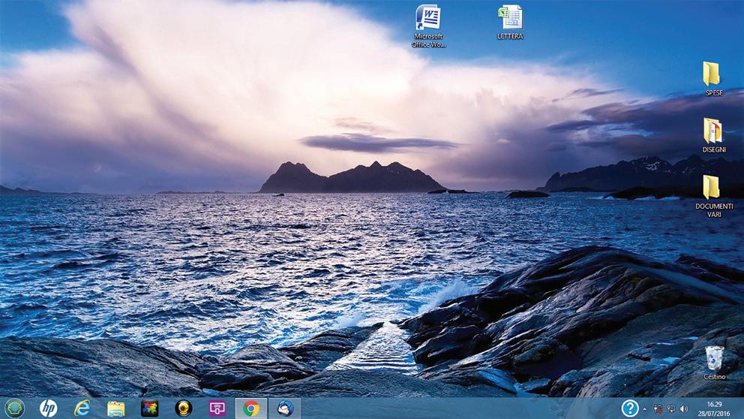Select the DISEGNI folder on desktop
This screenshot has width=744, height=419.
(714, 135)
